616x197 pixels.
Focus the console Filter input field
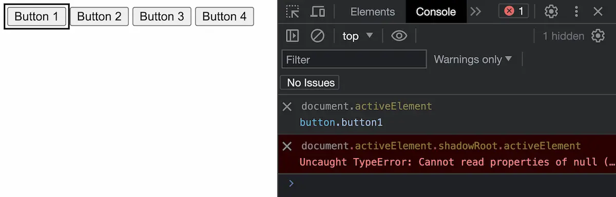pyautogui.click(x=354, y=60)
